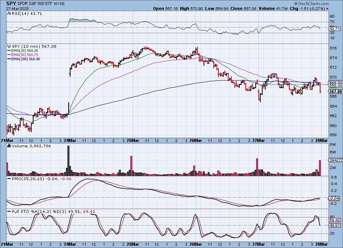343x248 pixels.
Task: Click the Volume 41.7M value in header
Action: tap(273, 8)
